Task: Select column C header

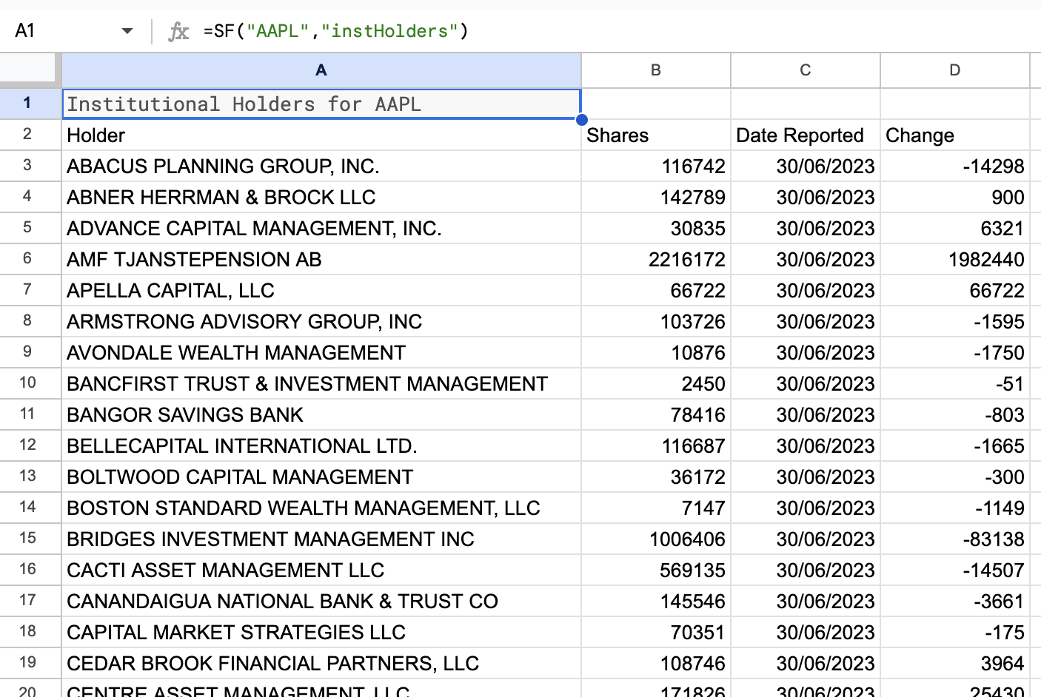Action: tap(806, 70)
